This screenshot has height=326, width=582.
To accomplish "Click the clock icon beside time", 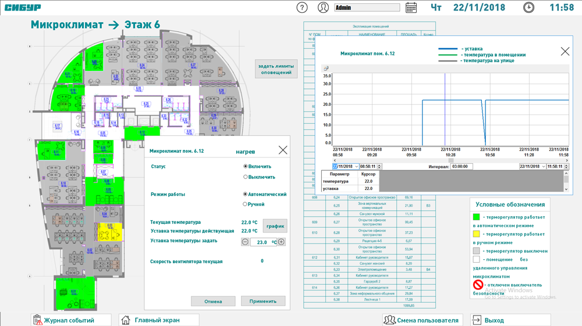I will [528, 8].
